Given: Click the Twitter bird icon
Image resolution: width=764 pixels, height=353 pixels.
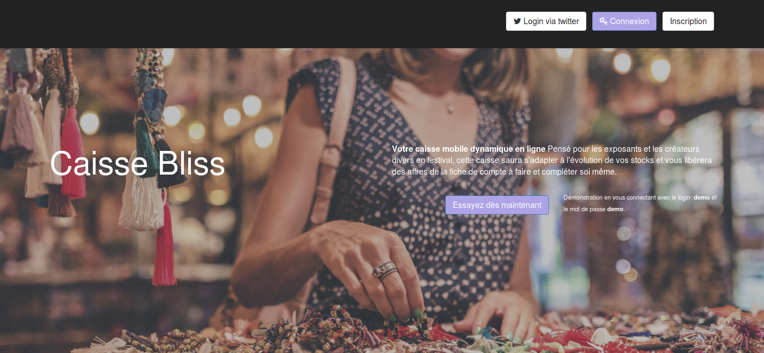Looking at the screenshot, I should click(517, 21).
